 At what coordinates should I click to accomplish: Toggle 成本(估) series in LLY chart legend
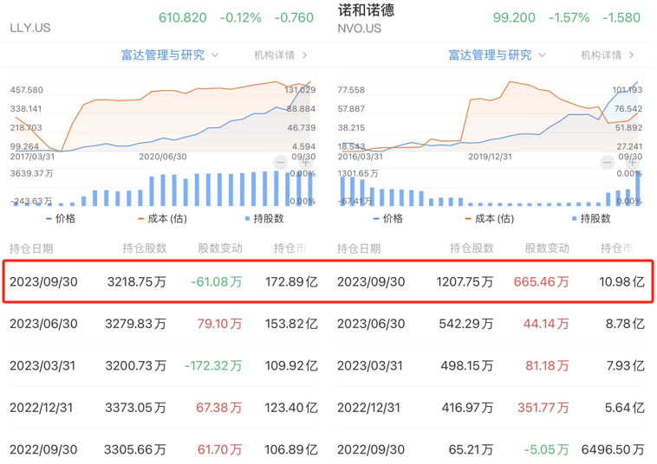(162, 219)
